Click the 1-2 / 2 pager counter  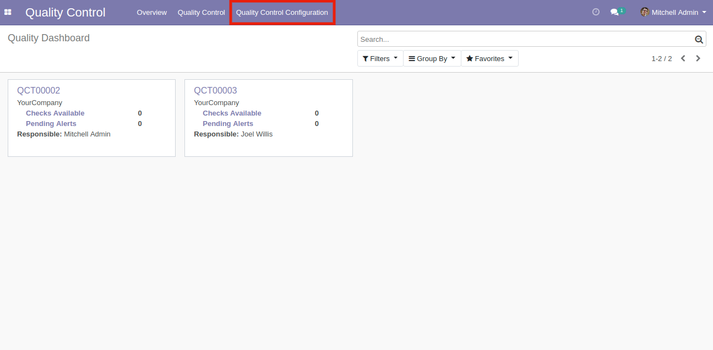661,58
